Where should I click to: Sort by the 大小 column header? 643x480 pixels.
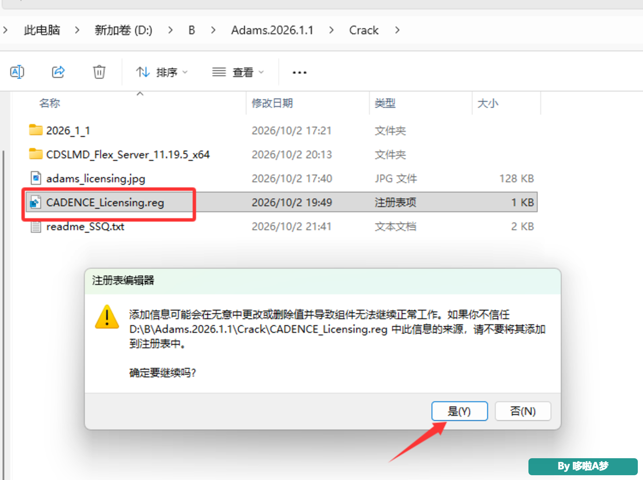click(488, 103)
